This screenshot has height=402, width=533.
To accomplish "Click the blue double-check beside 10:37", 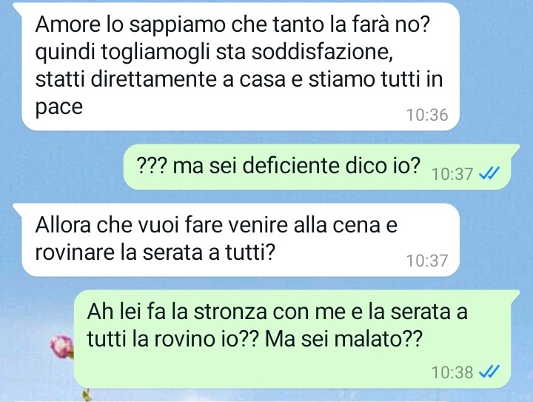I will coord(489,174).
